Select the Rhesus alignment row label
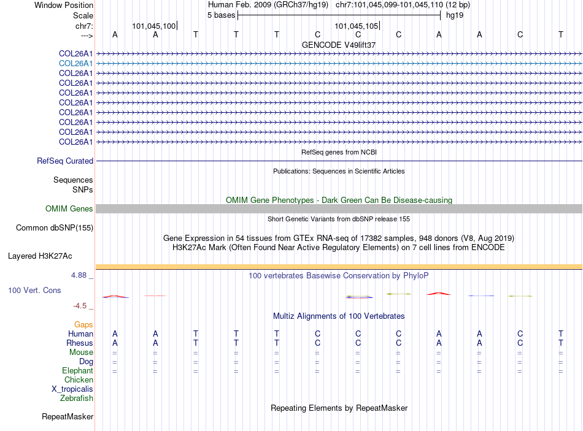The height and width of the screenshot is (431, 583). (x=80, y=343)
